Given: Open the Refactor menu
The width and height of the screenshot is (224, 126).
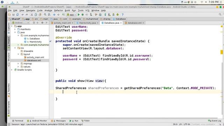Looking at the screenshot, I should [x=58, y=10].
